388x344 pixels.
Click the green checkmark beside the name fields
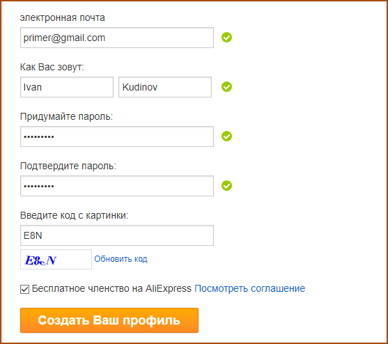pos(226,87)
